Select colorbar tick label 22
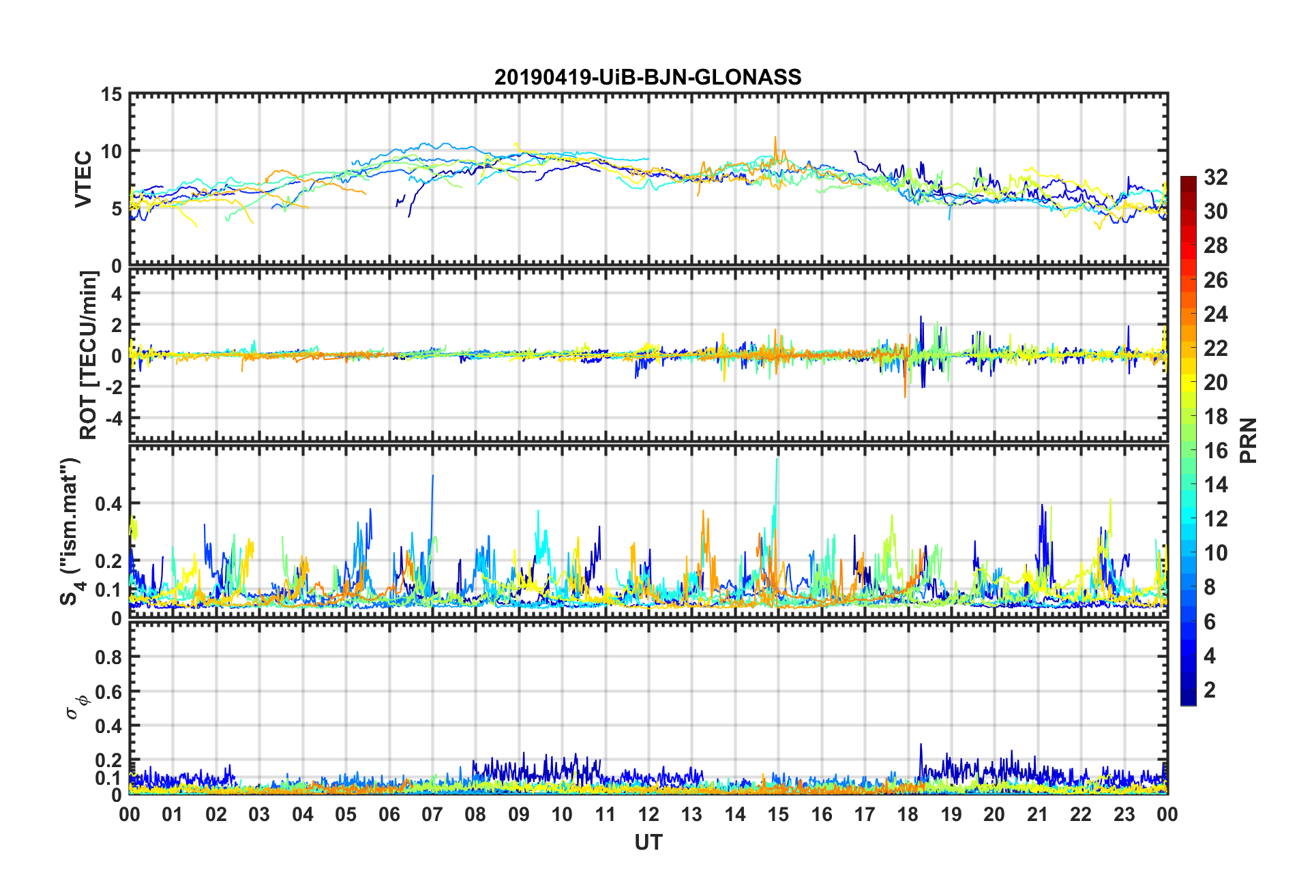1297x881 pixels. click(1216, 348)
